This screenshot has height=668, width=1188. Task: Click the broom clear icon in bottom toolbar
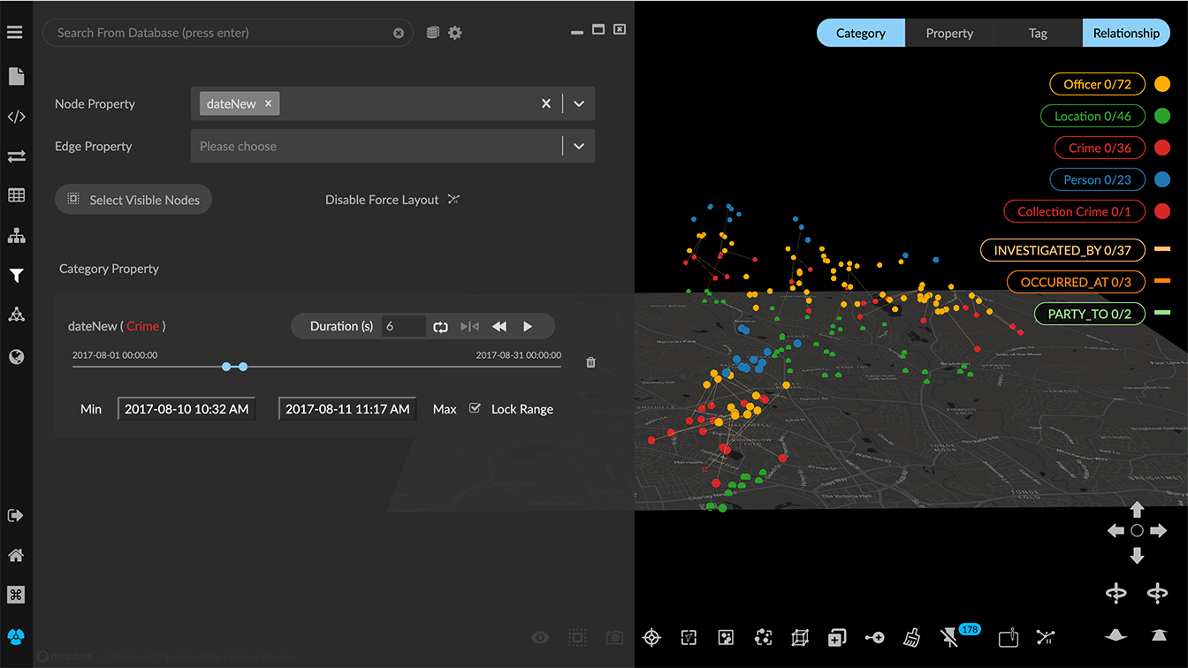[x=911, y=637]
